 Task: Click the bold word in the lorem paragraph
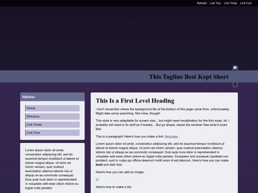tap(99, 164)
